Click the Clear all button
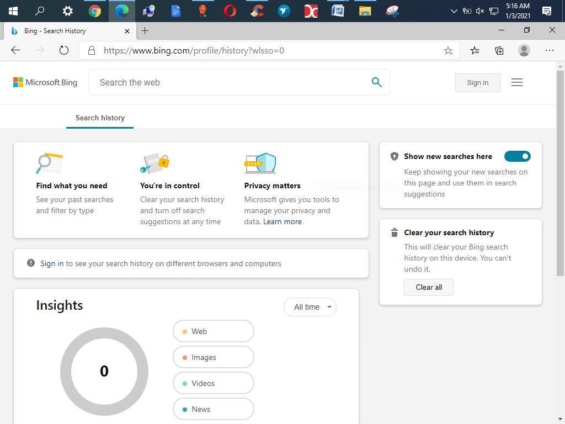Screen dimensions: 565x424 tap(428, 287)
